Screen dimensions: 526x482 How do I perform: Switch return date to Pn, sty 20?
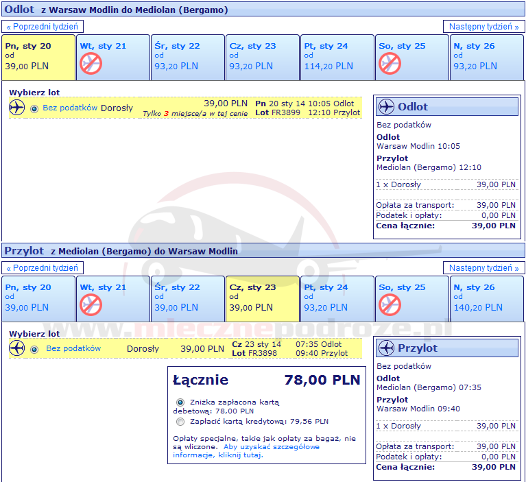[38, 299]
